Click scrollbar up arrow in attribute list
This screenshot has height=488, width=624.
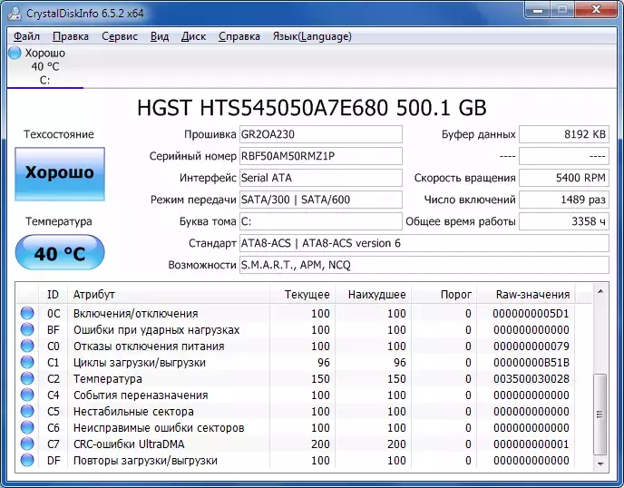(x=600, y=292)
